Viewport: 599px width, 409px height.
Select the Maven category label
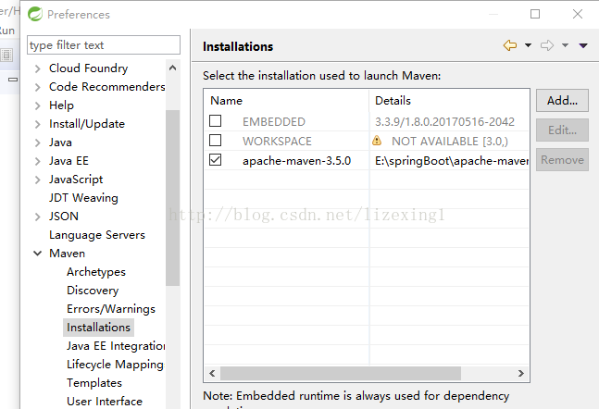(x=68, y=254)
